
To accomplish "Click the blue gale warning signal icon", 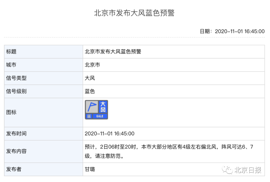I will (x=96, y=110).
